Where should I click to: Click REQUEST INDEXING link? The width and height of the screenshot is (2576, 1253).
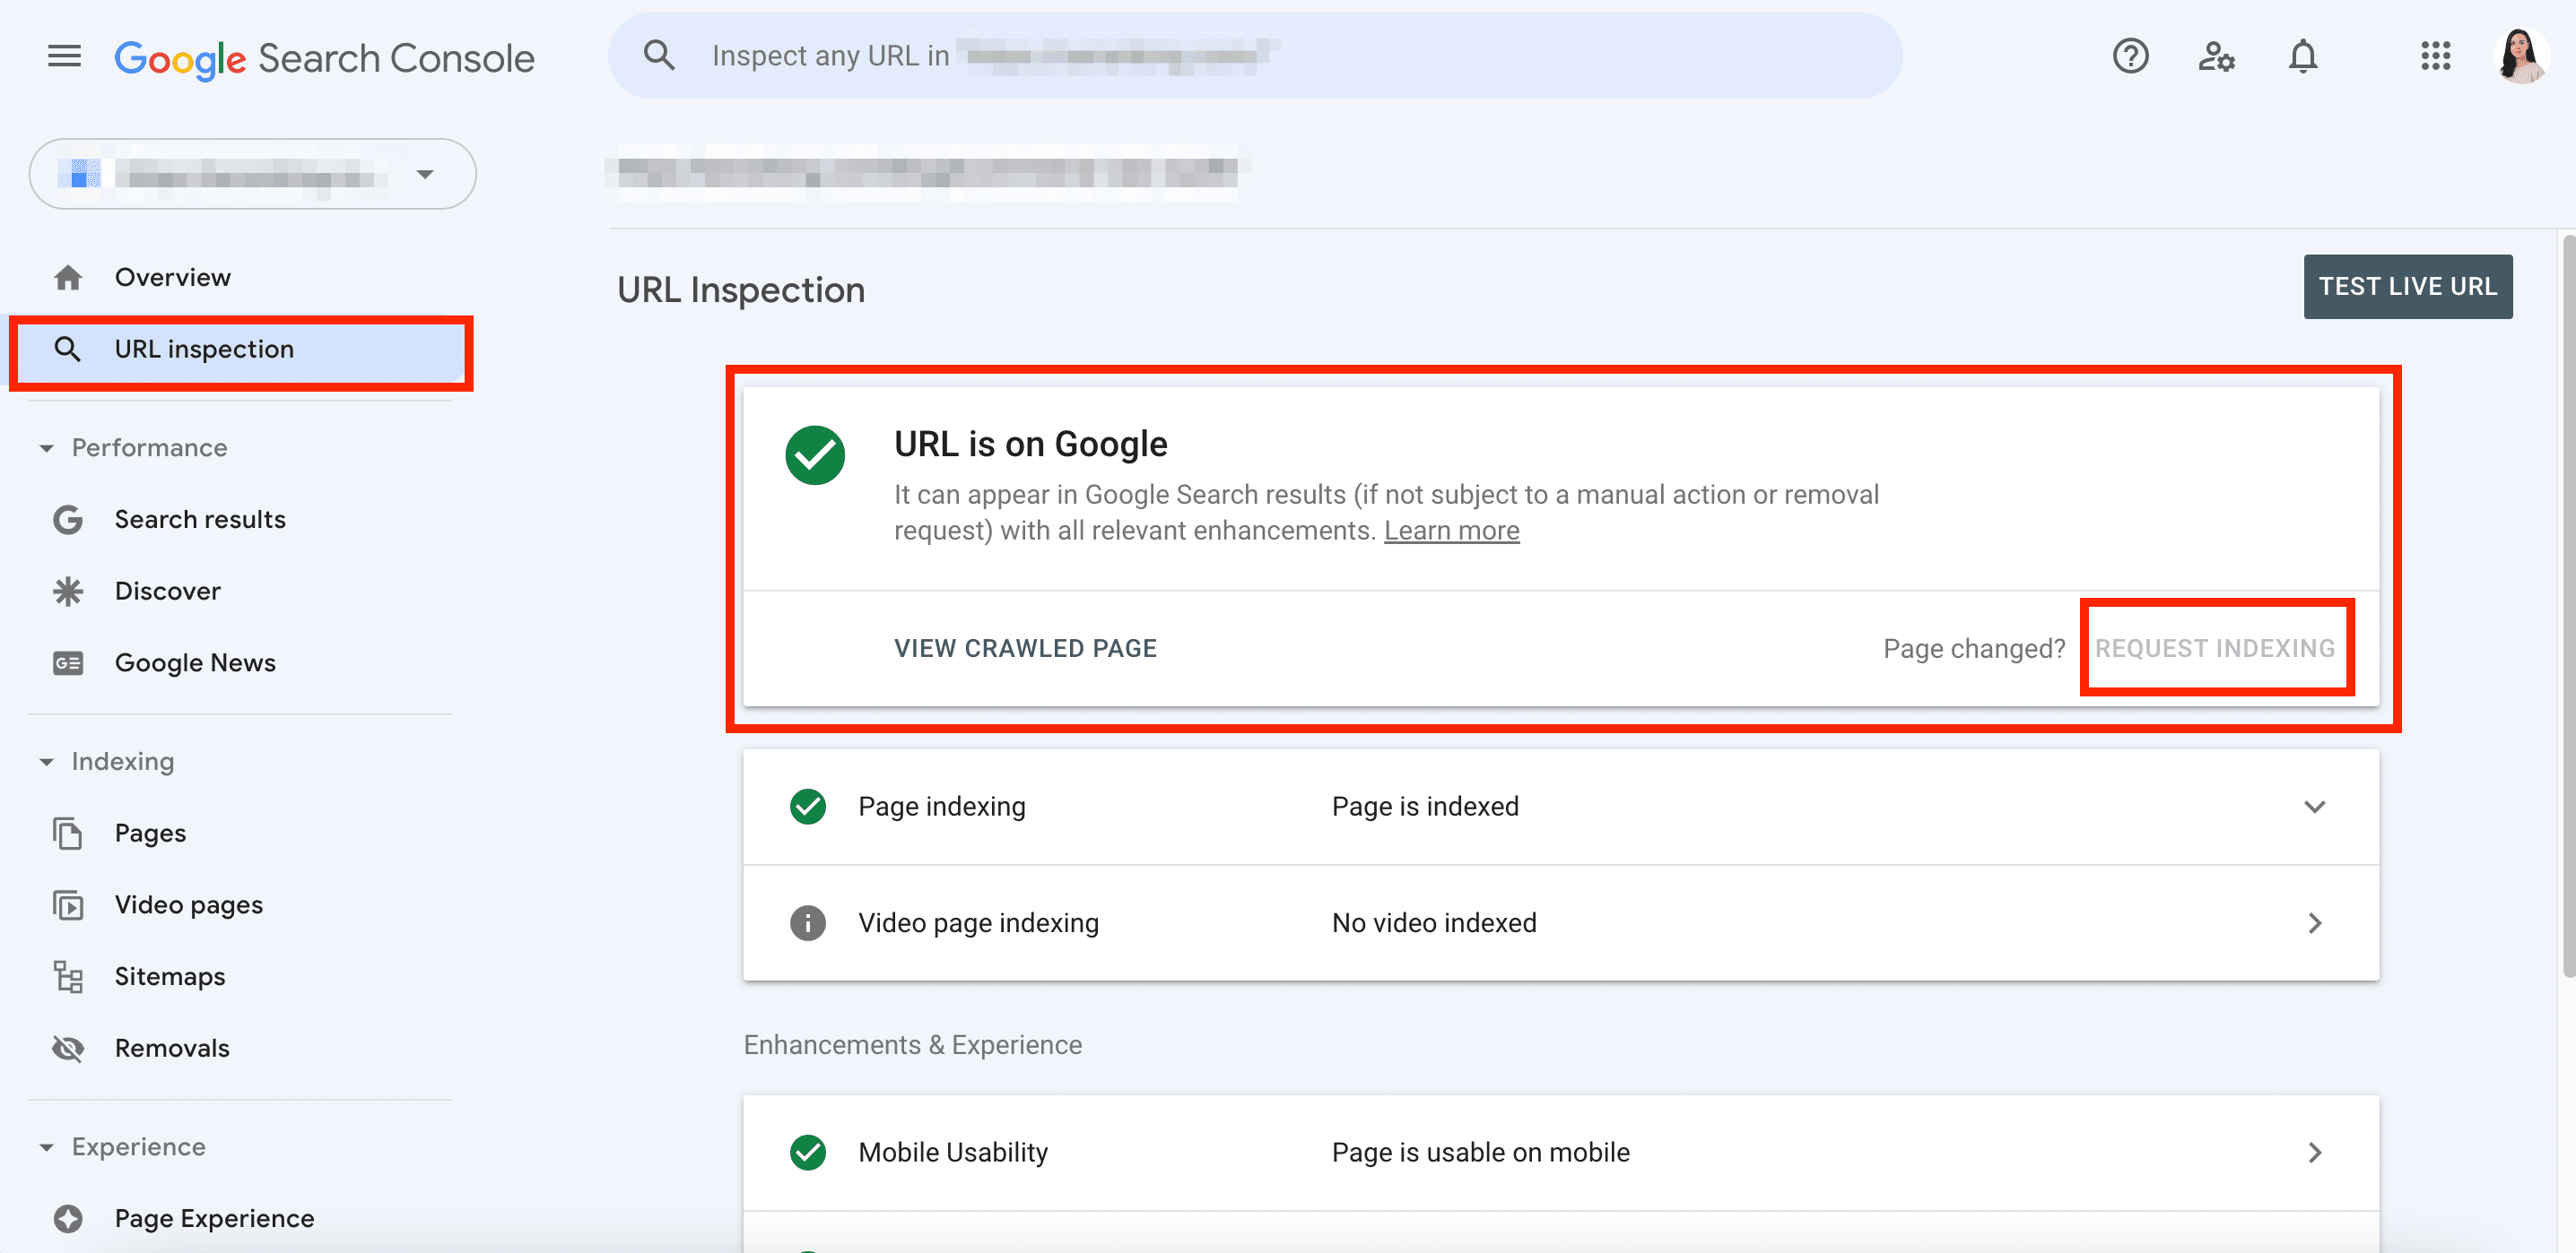point(2215,647)
